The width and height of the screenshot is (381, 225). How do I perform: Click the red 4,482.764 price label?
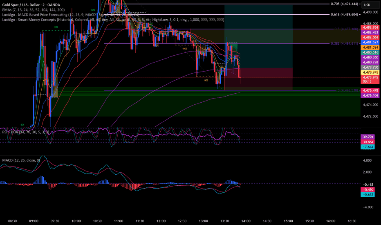coord(370,27)
